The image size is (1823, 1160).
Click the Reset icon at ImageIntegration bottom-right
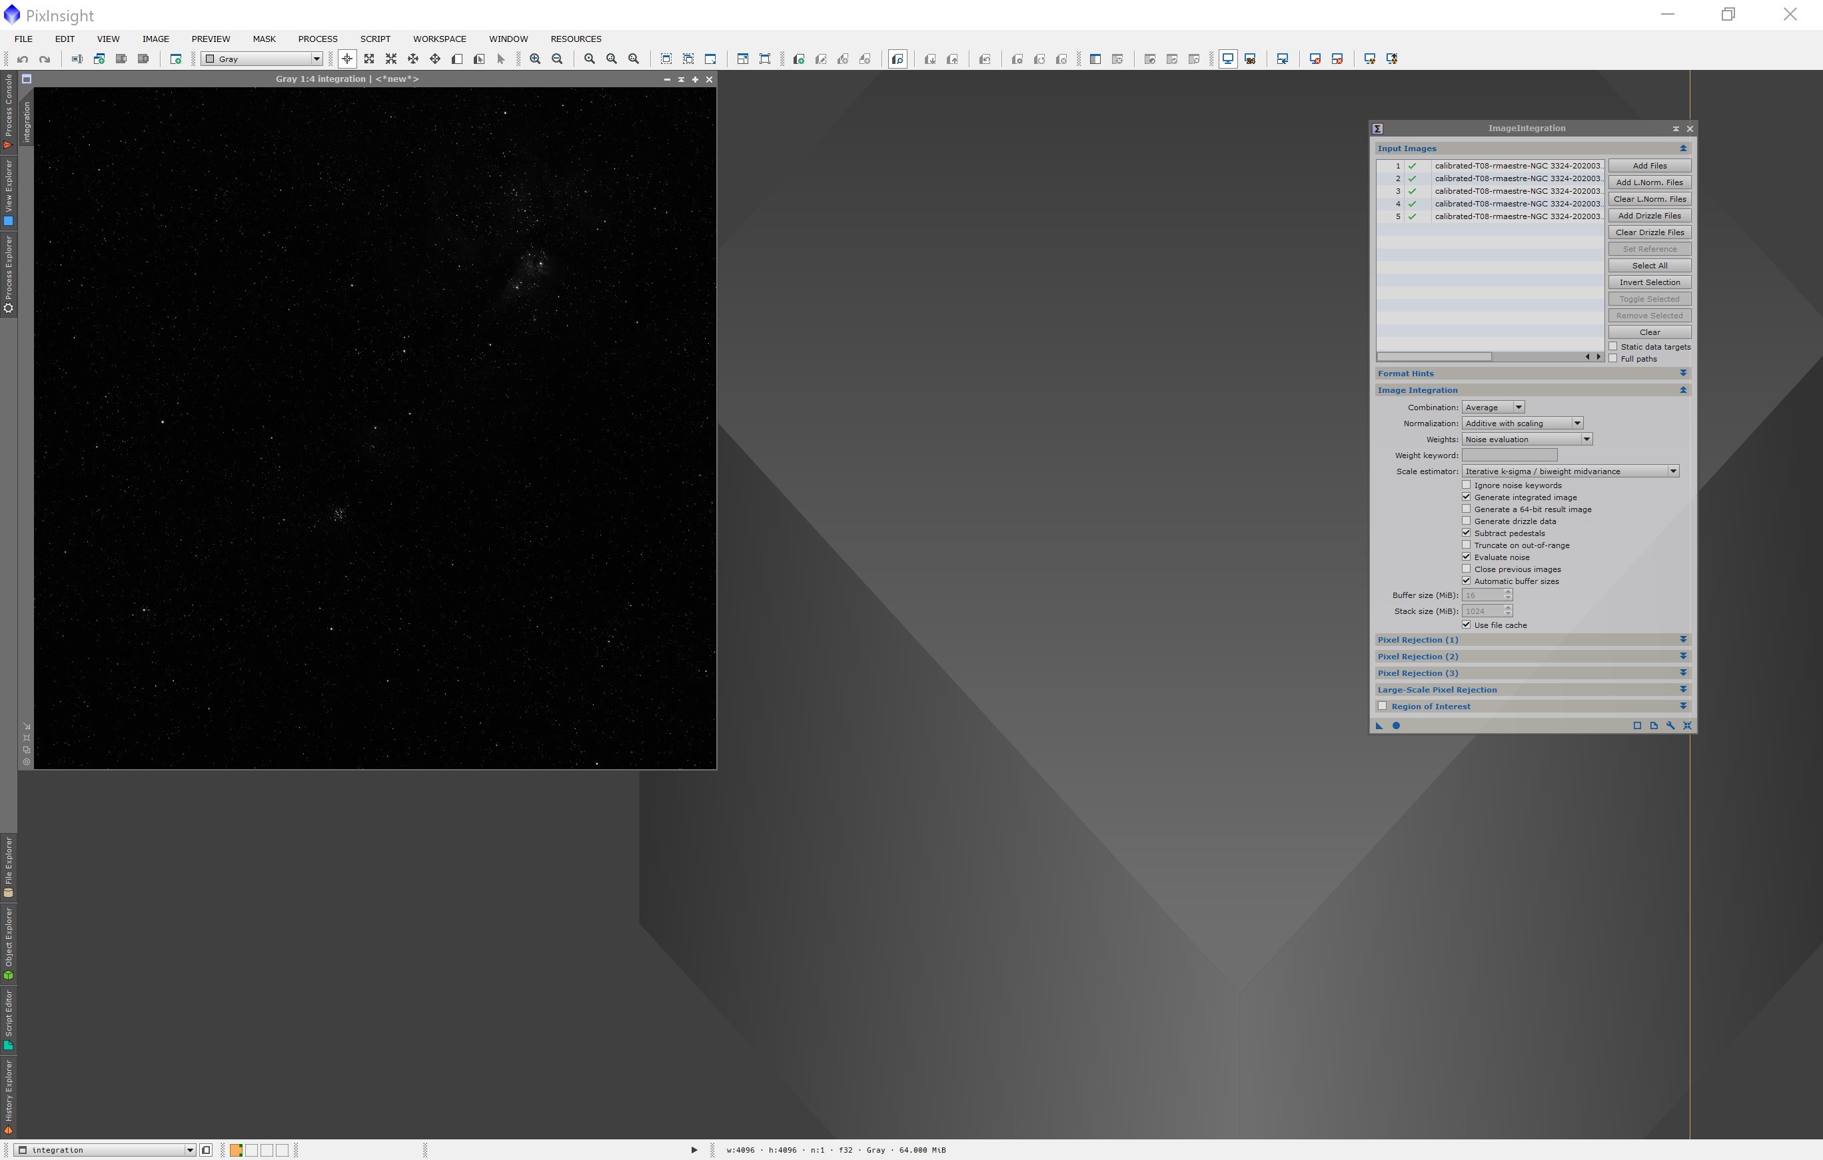pyautogui.click(x=1686, y=726)
